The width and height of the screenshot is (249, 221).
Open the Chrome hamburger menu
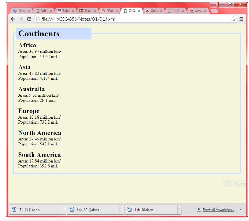tap(241, 19)
